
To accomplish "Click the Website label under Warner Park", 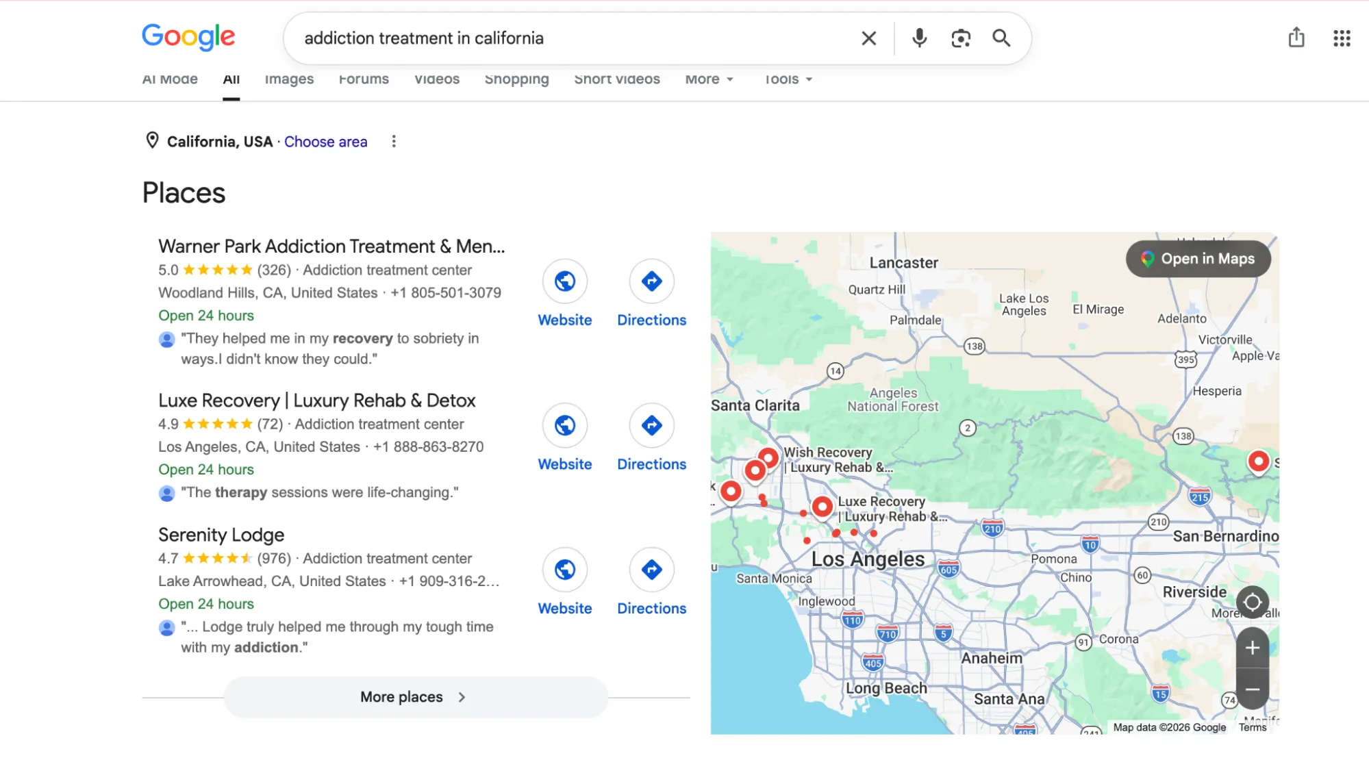I will pos(564,320).
